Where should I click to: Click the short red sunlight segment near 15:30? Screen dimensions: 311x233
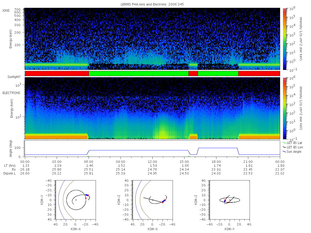pos(193,74)
